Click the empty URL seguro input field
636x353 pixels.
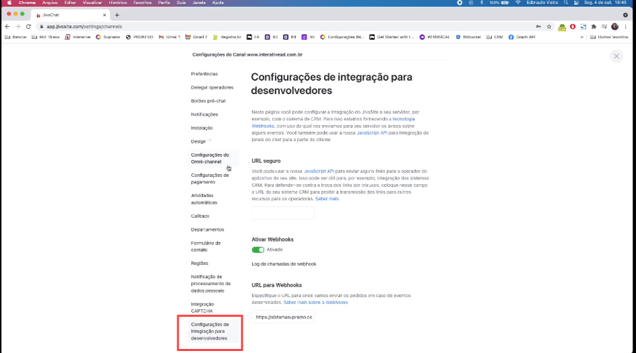tap(283, 213)
